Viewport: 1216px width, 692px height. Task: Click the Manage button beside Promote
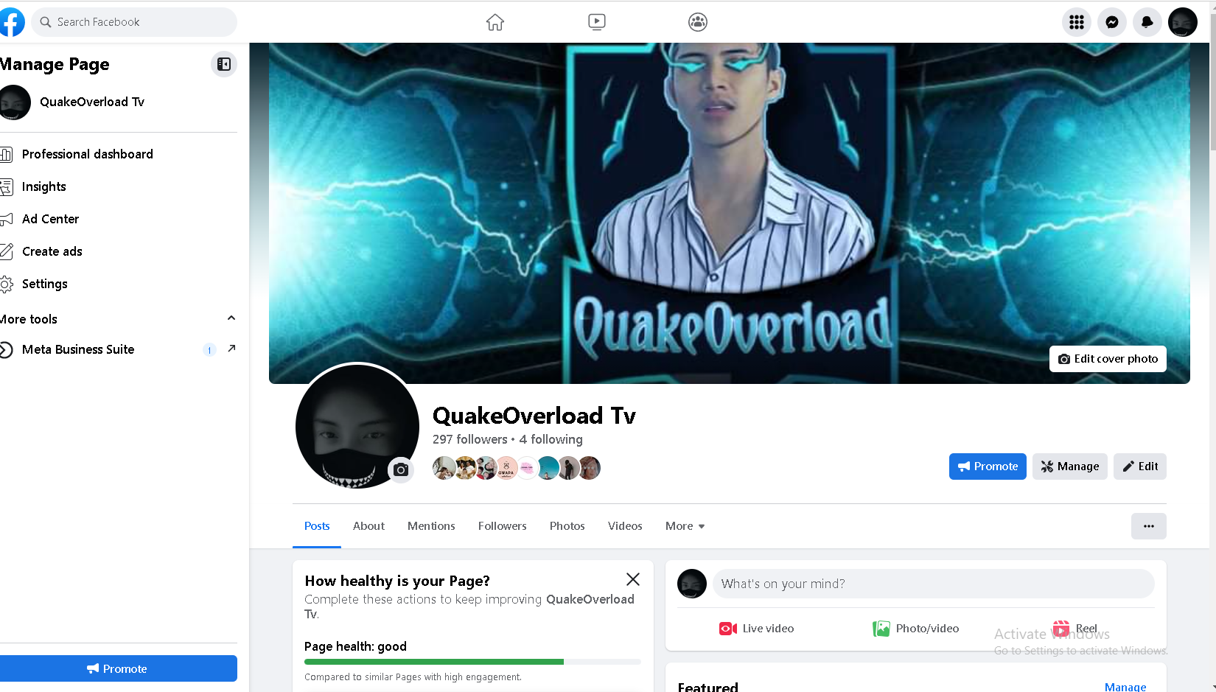click(x=1069, y=466)
